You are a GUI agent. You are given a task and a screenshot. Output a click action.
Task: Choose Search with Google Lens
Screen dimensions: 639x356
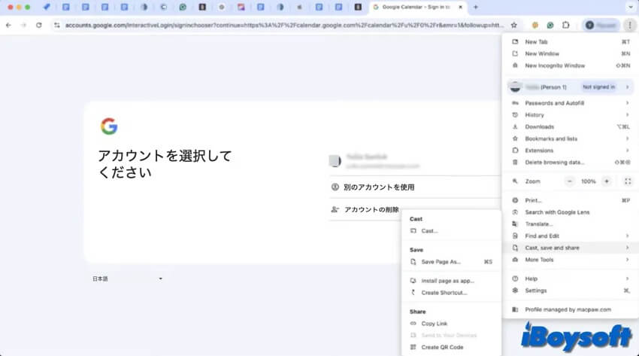coord(571,212)
